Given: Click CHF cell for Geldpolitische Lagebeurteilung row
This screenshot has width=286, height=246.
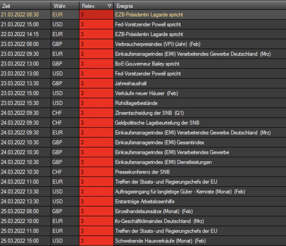Looking at the screenshot, I should click(58, 123).
